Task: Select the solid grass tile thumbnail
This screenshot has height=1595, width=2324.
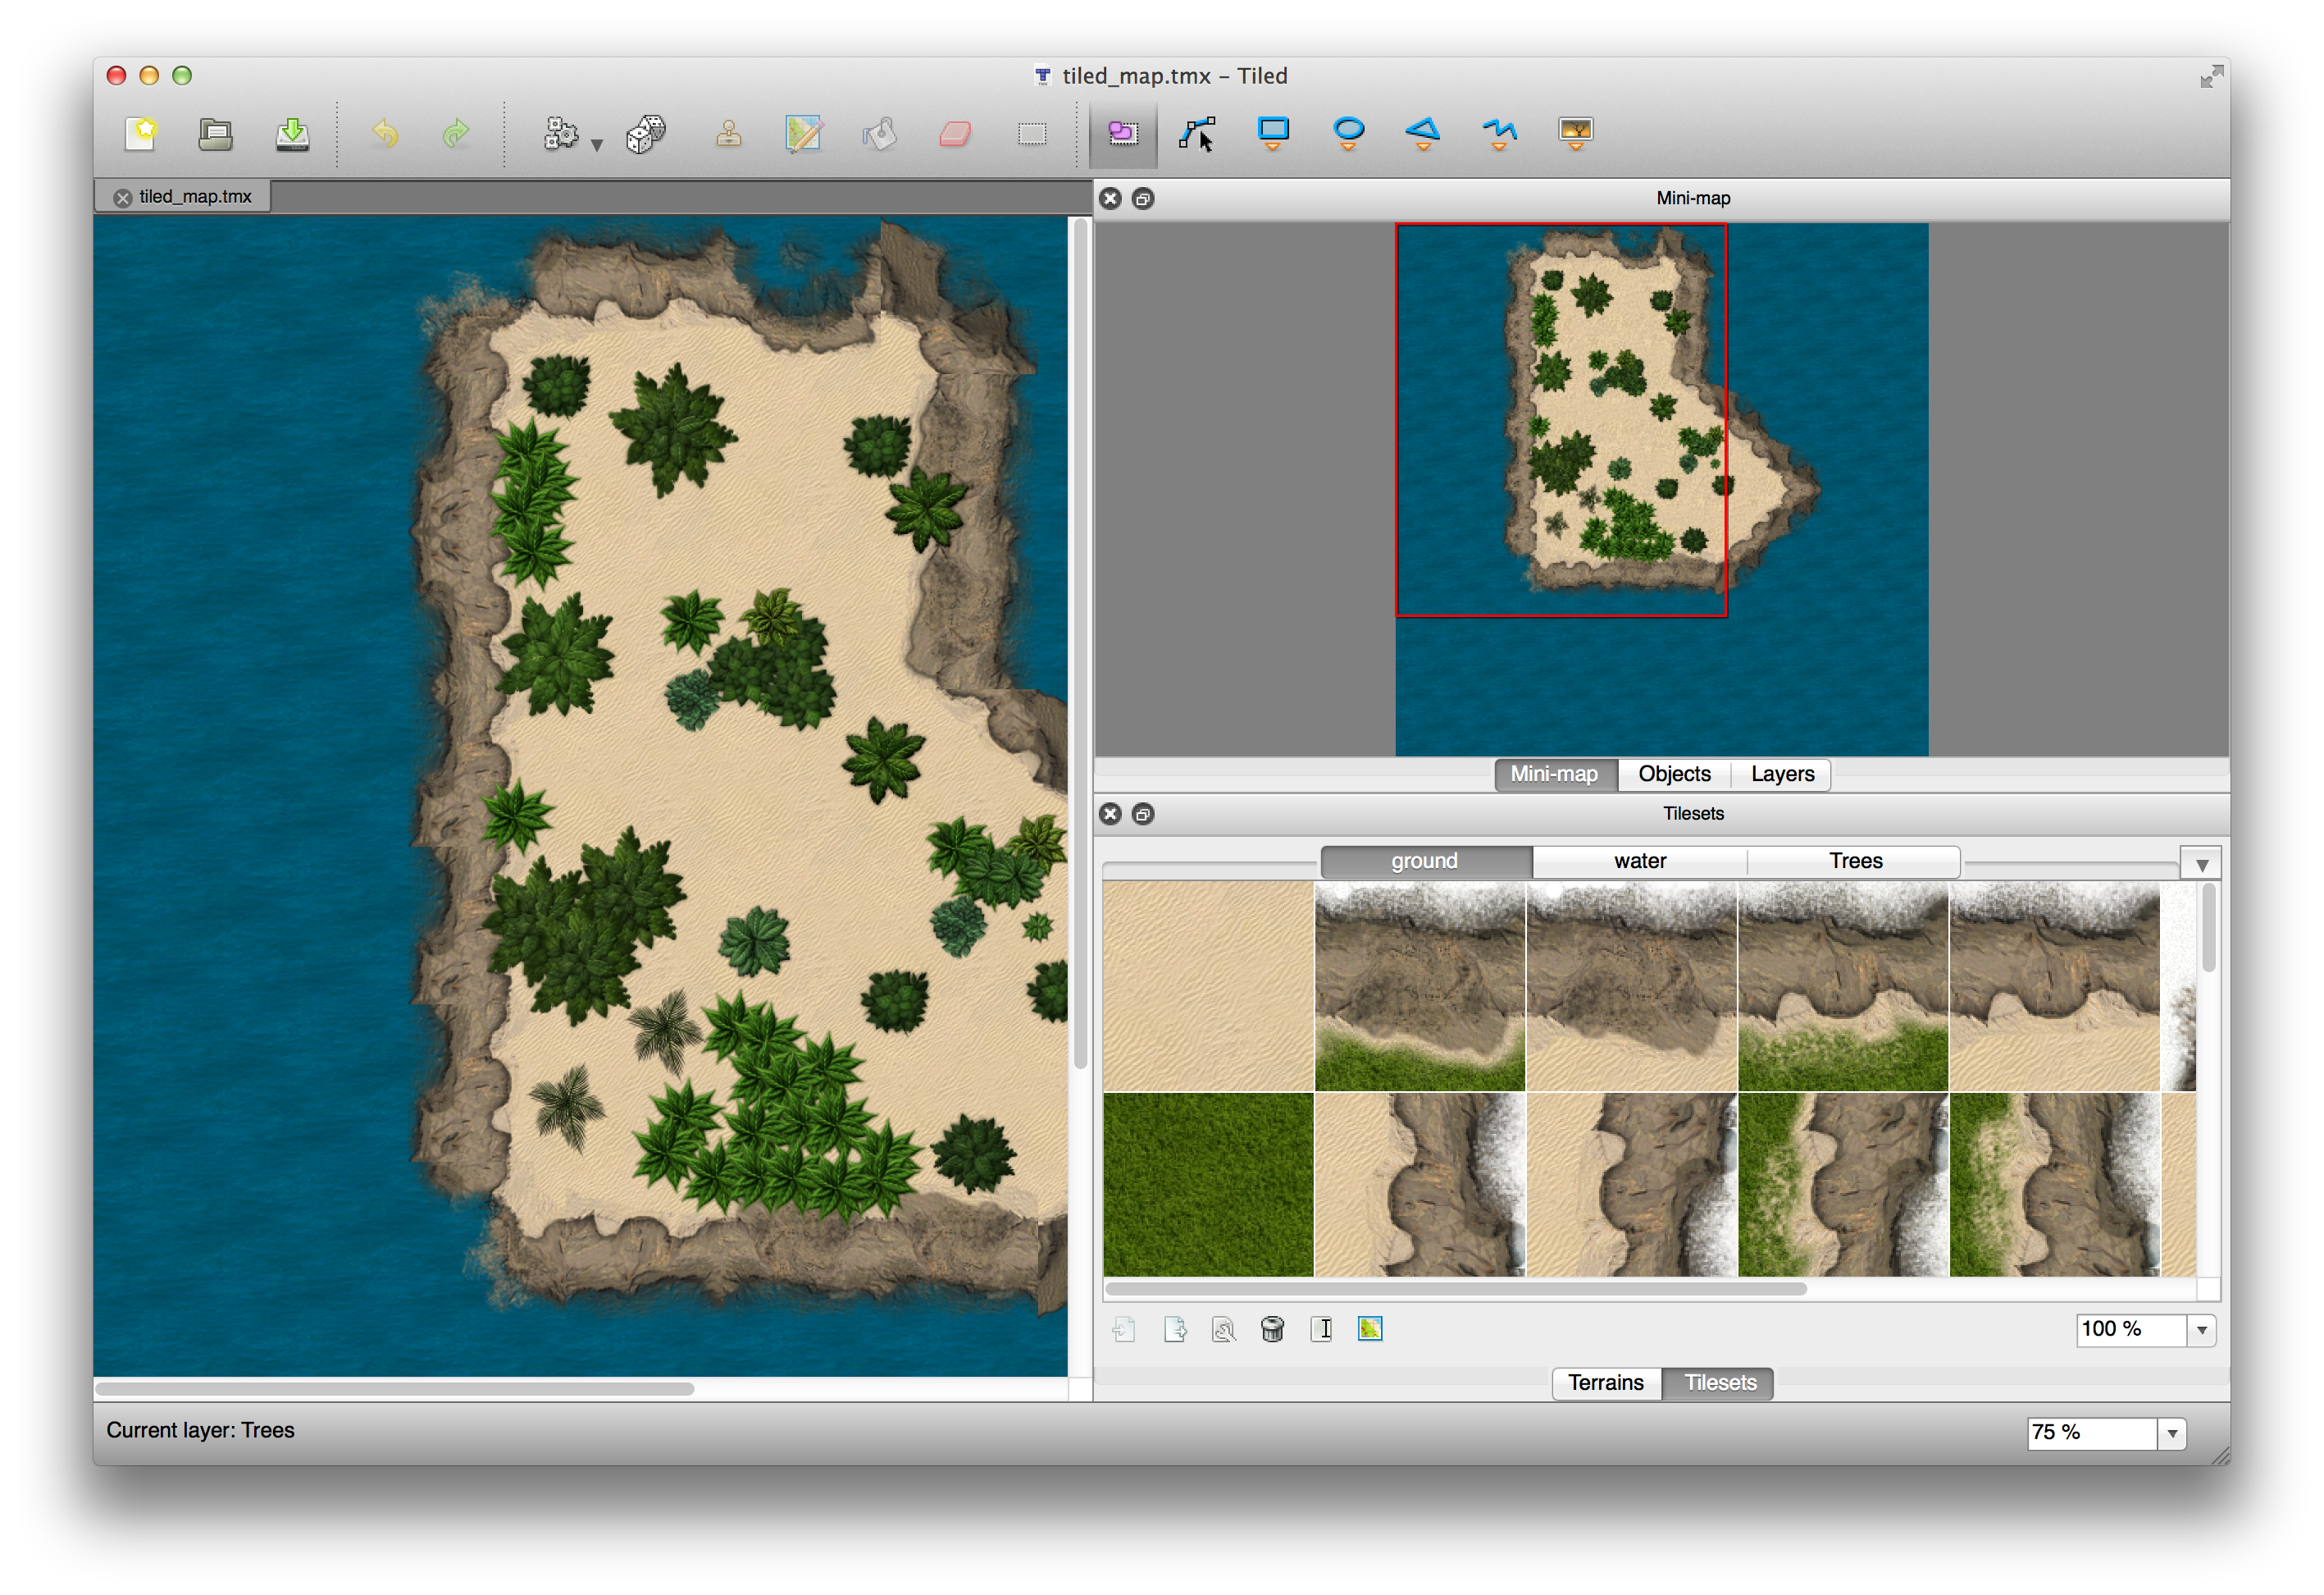Action: 1208,1183
